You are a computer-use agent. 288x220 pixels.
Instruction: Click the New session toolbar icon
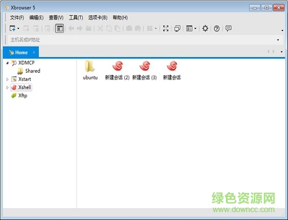(12, 28)
